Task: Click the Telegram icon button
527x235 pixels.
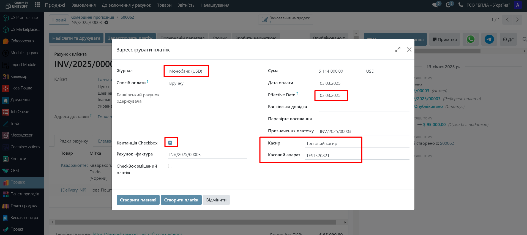Action: tap(489, 39)
